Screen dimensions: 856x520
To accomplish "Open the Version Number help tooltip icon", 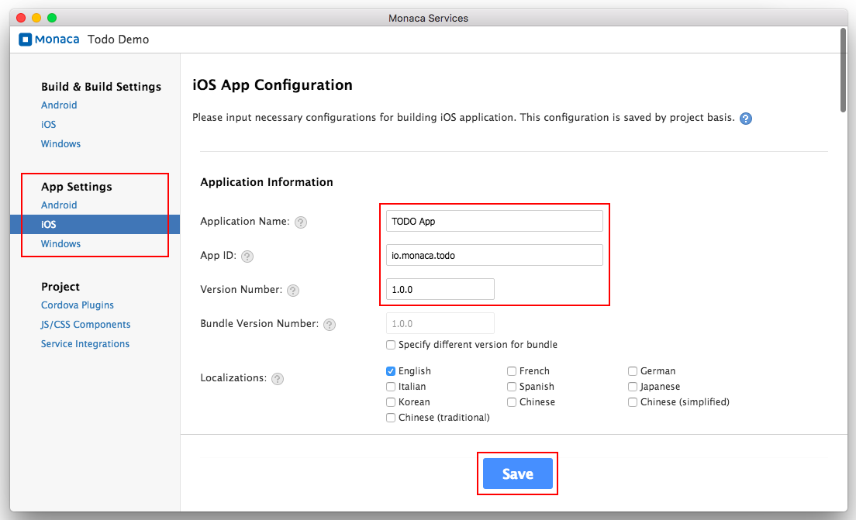I will pyautogui.click(x=293, y=291).
